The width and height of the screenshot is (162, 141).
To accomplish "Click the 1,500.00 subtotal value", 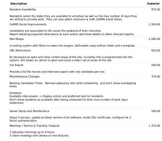I will coord(154,24).
